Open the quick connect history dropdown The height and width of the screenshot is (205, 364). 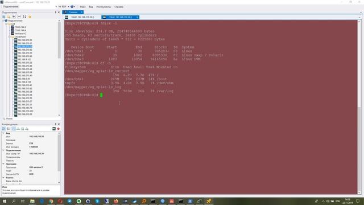(x=56, y=7)
